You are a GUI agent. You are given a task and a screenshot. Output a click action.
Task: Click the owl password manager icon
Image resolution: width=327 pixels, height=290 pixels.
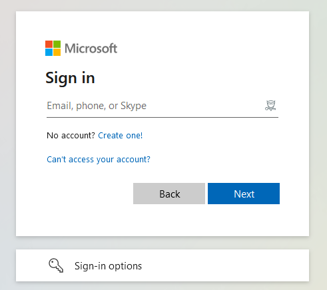click(x=270, y=106)
